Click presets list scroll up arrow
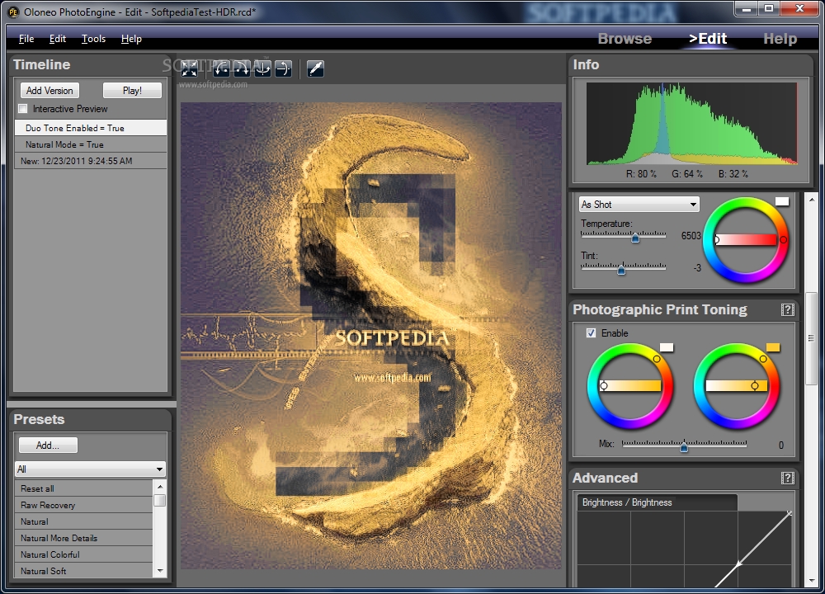825x594 pixels. (x=160, y=486)
